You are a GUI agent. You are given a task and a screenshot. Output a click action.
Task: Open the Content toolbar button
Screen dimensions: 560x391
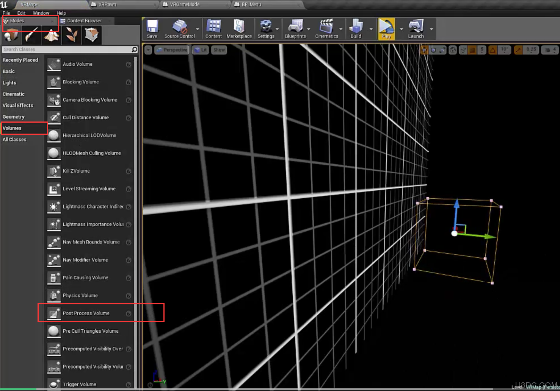point(213,29)
